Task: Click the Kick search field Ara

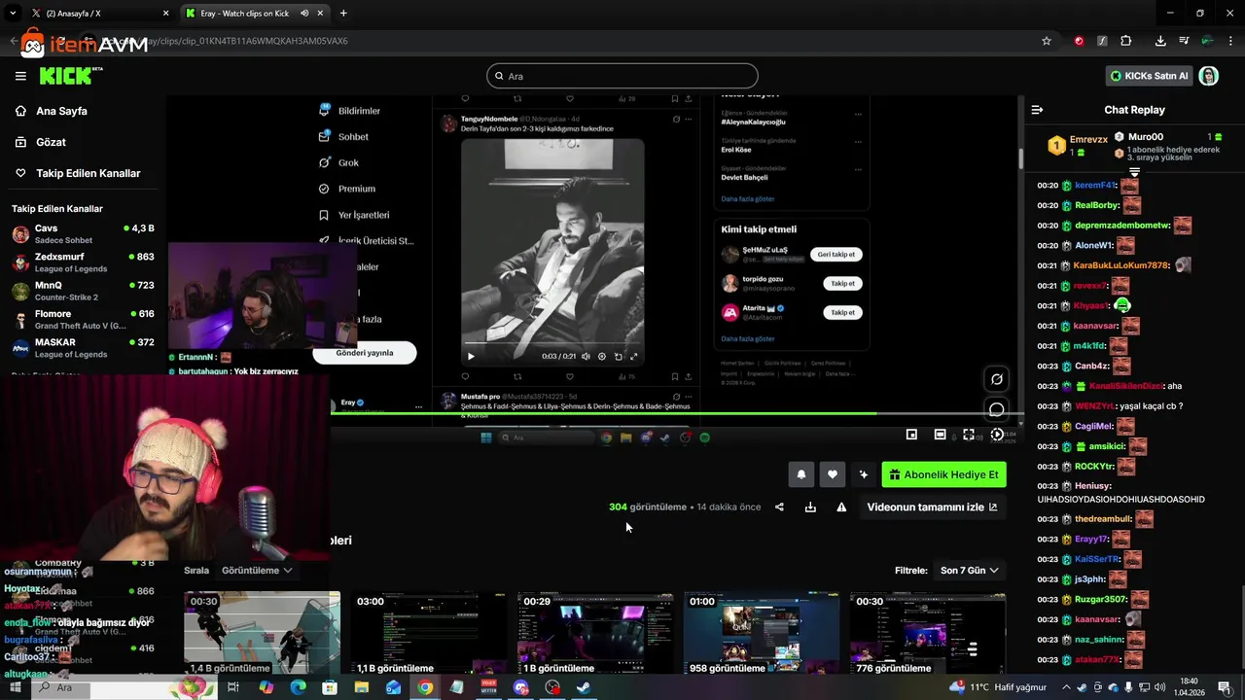Action: point(622,76)
